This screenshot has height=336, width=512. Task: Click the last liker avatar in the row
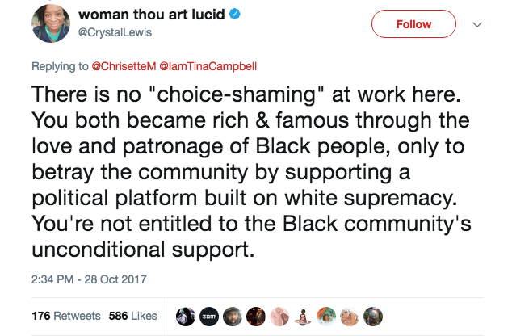[x=371, y=315]
